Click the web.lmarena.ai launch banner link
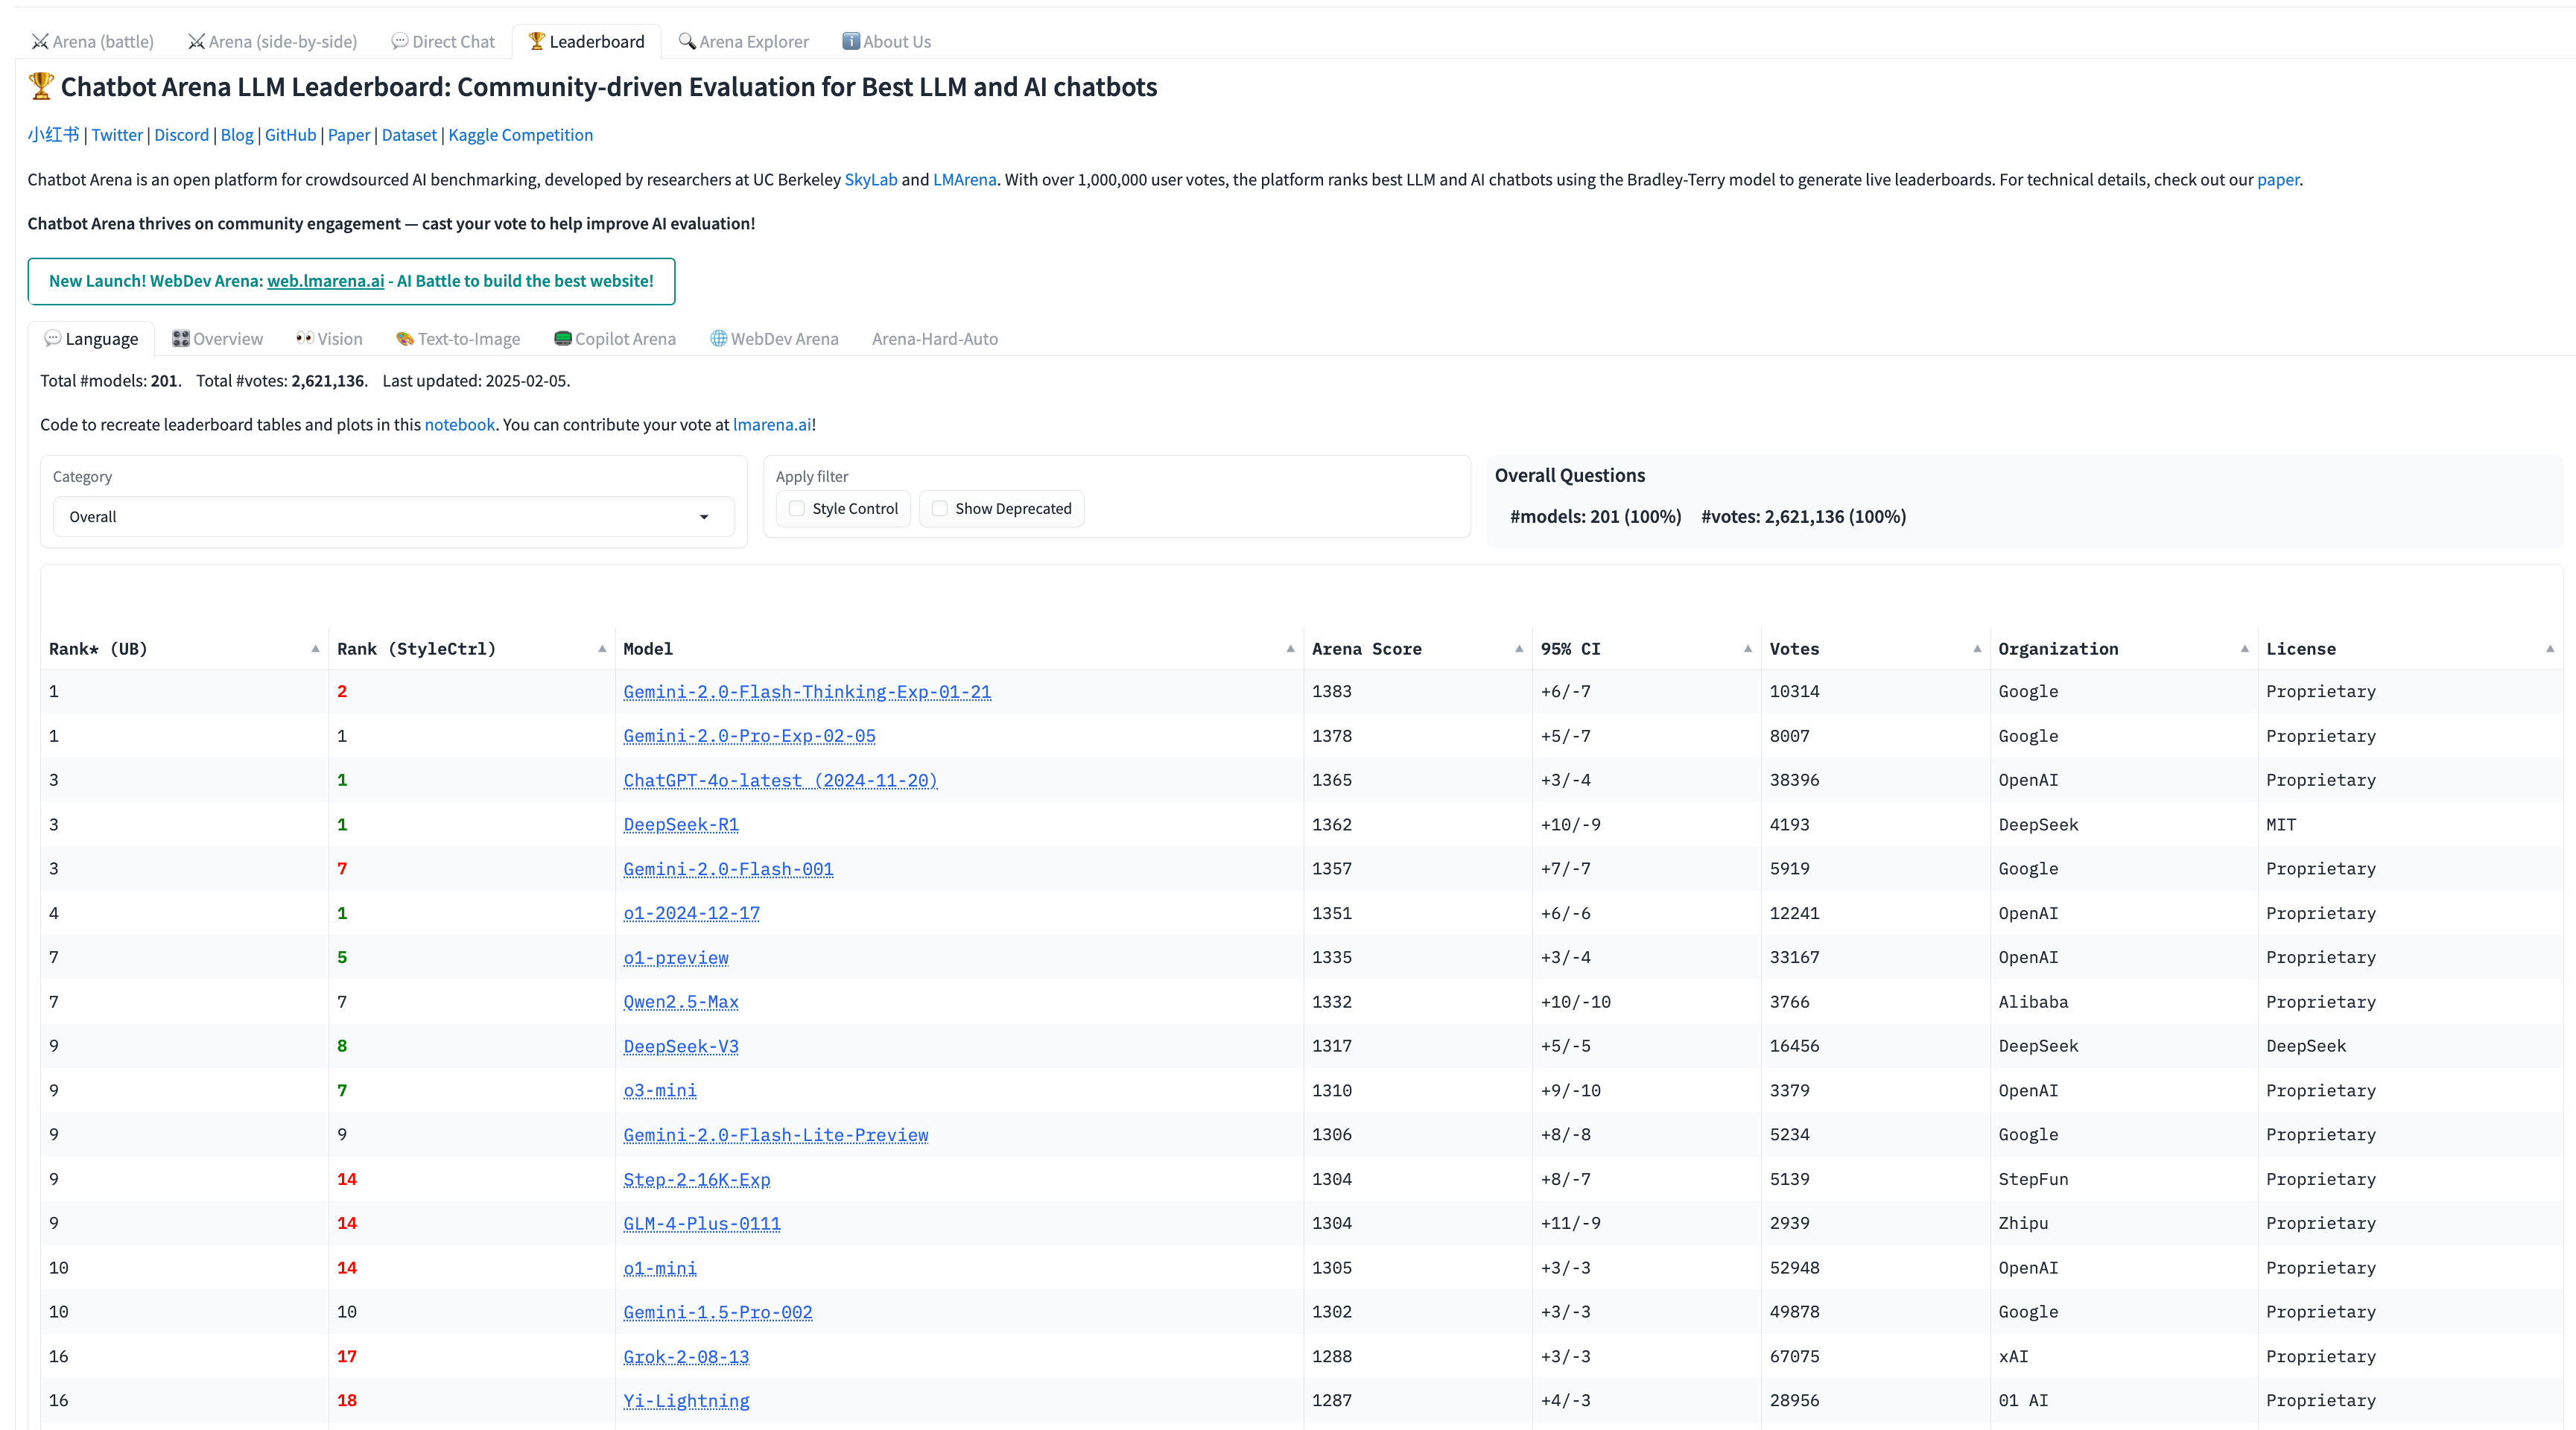The image size is (2576, 1430). pos(325,281)
